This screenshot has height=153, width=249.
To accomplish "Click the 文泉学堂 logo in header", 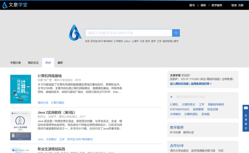I will coord(14,5).
